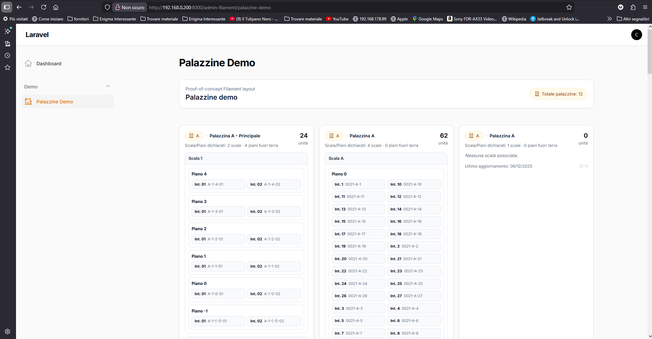Click the browser home icon
Screen dimensions: 652x339
tap(56, 7)
